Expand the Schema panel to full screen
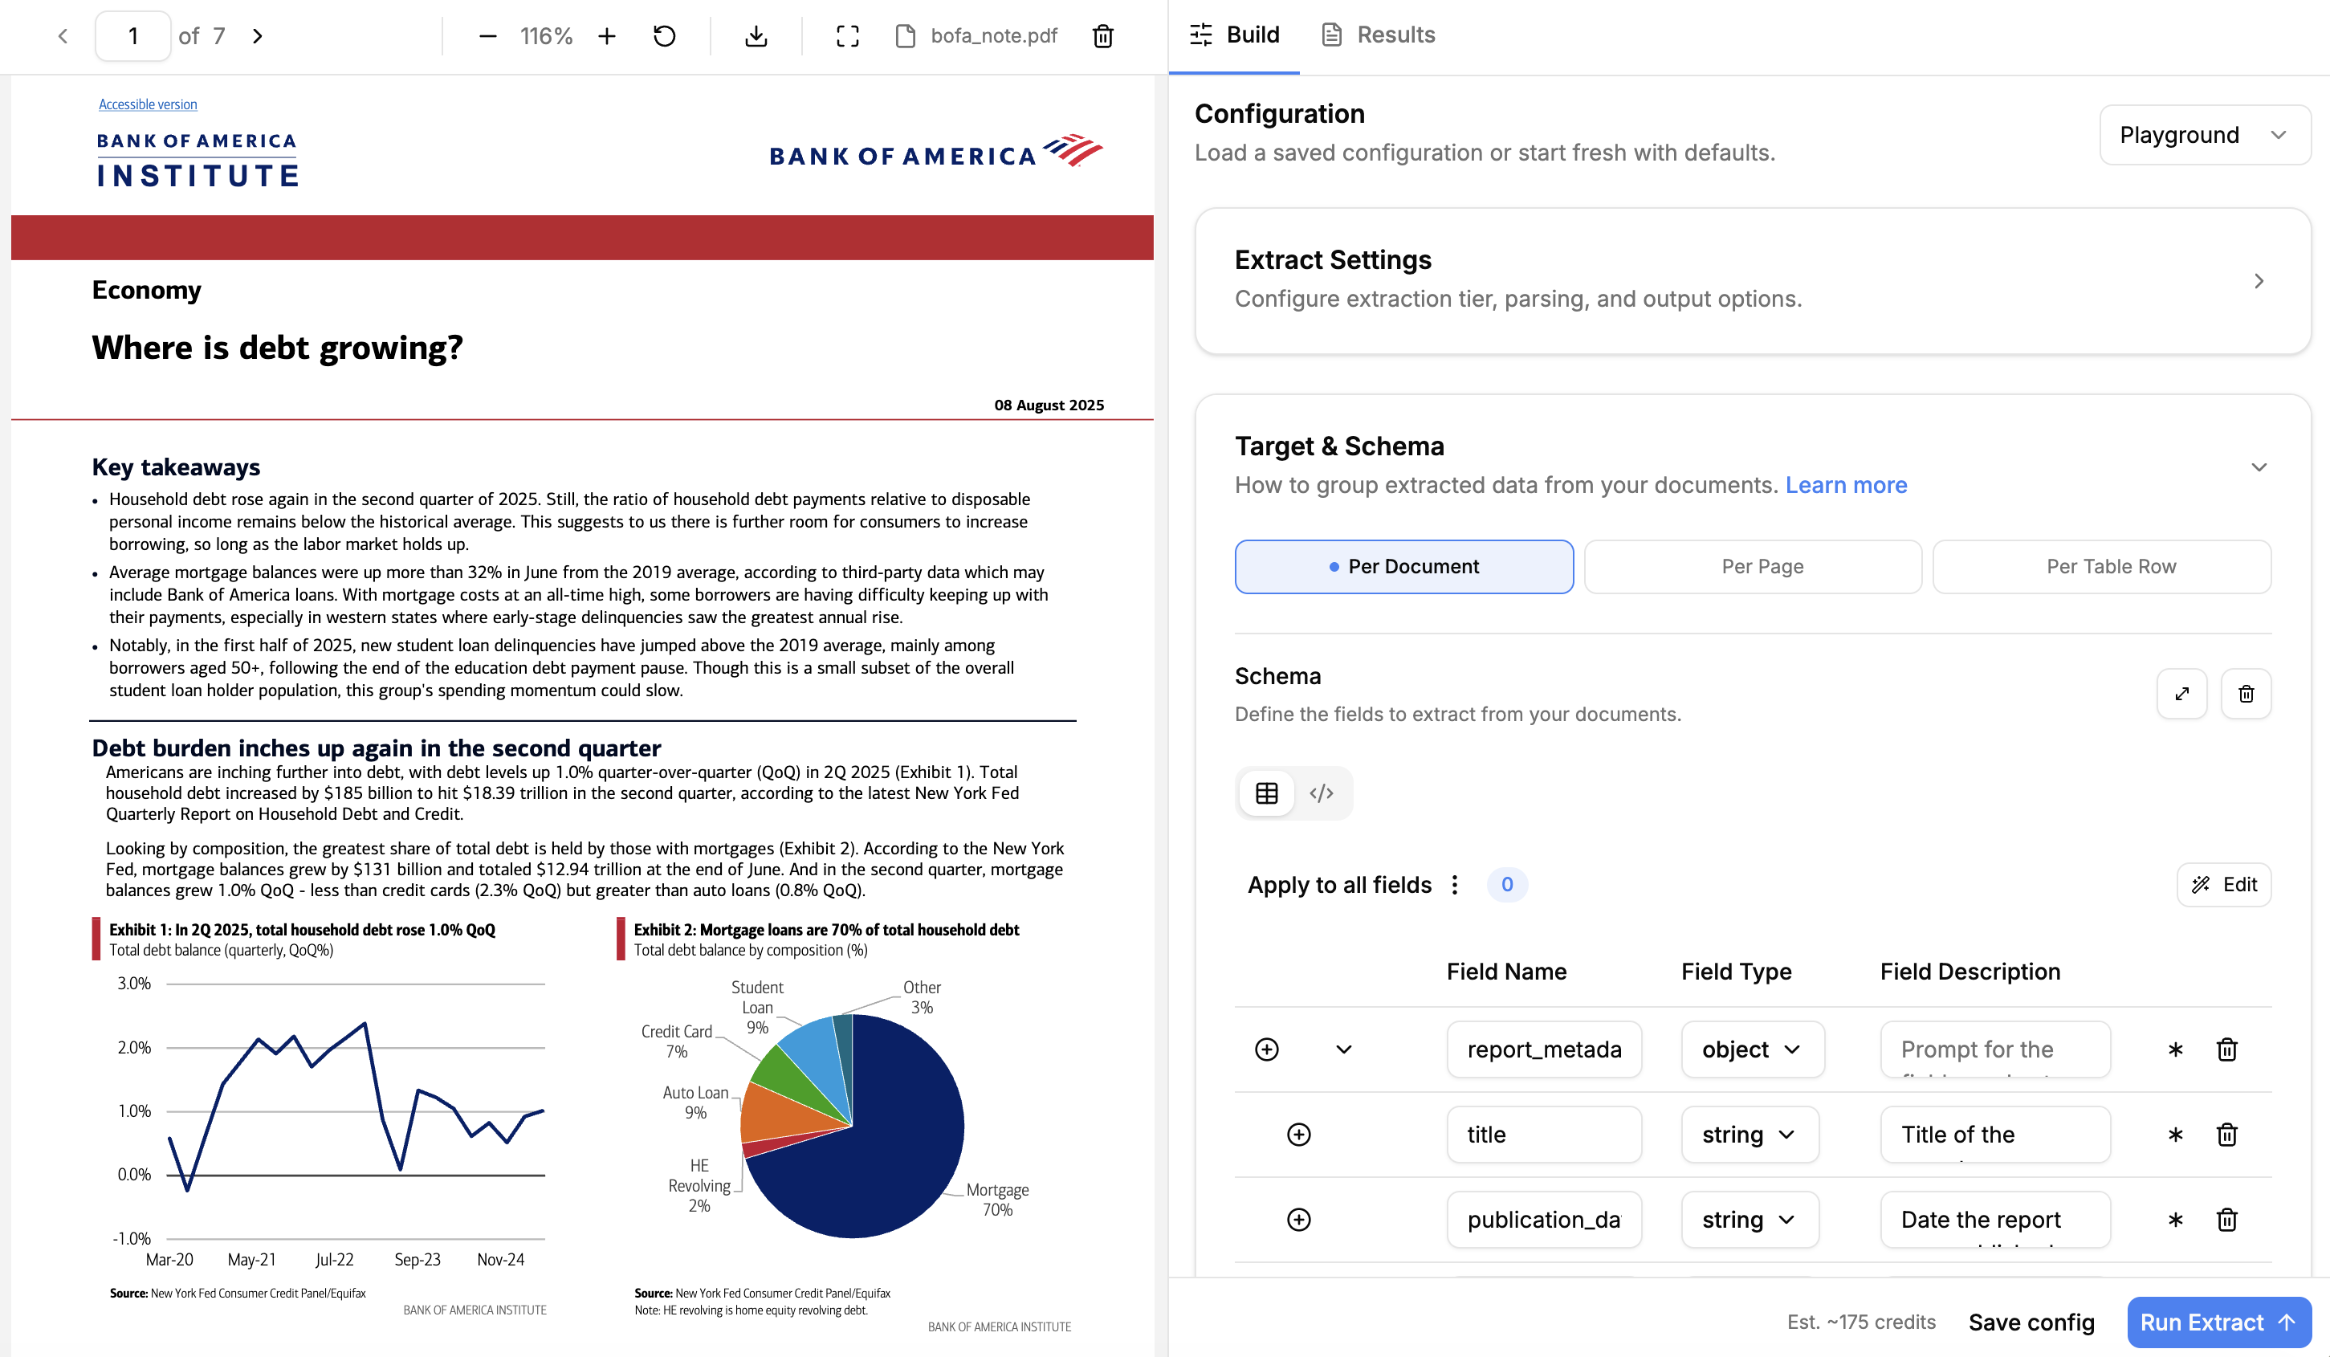Image resolution: width=2330 pixels, height=1357 pixels. (x=2182, y=693)
